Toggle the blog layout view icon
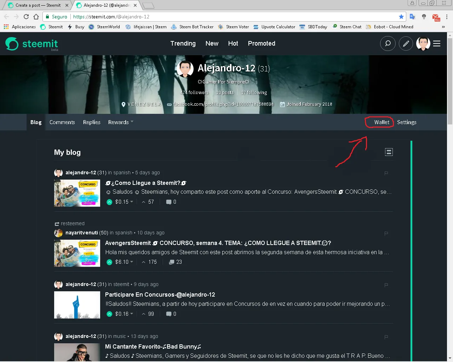This screenshot has width=453, height=362. (x=389, y=152)
